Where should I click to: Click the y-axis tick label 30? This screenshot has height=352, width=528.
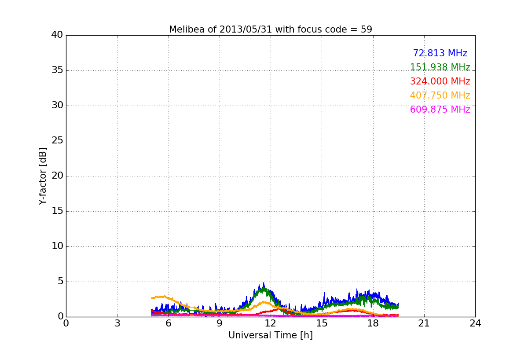coord(57,106)
